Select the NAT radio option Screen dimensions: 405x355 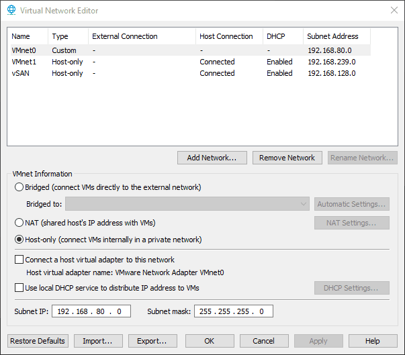tap(19, 222)
